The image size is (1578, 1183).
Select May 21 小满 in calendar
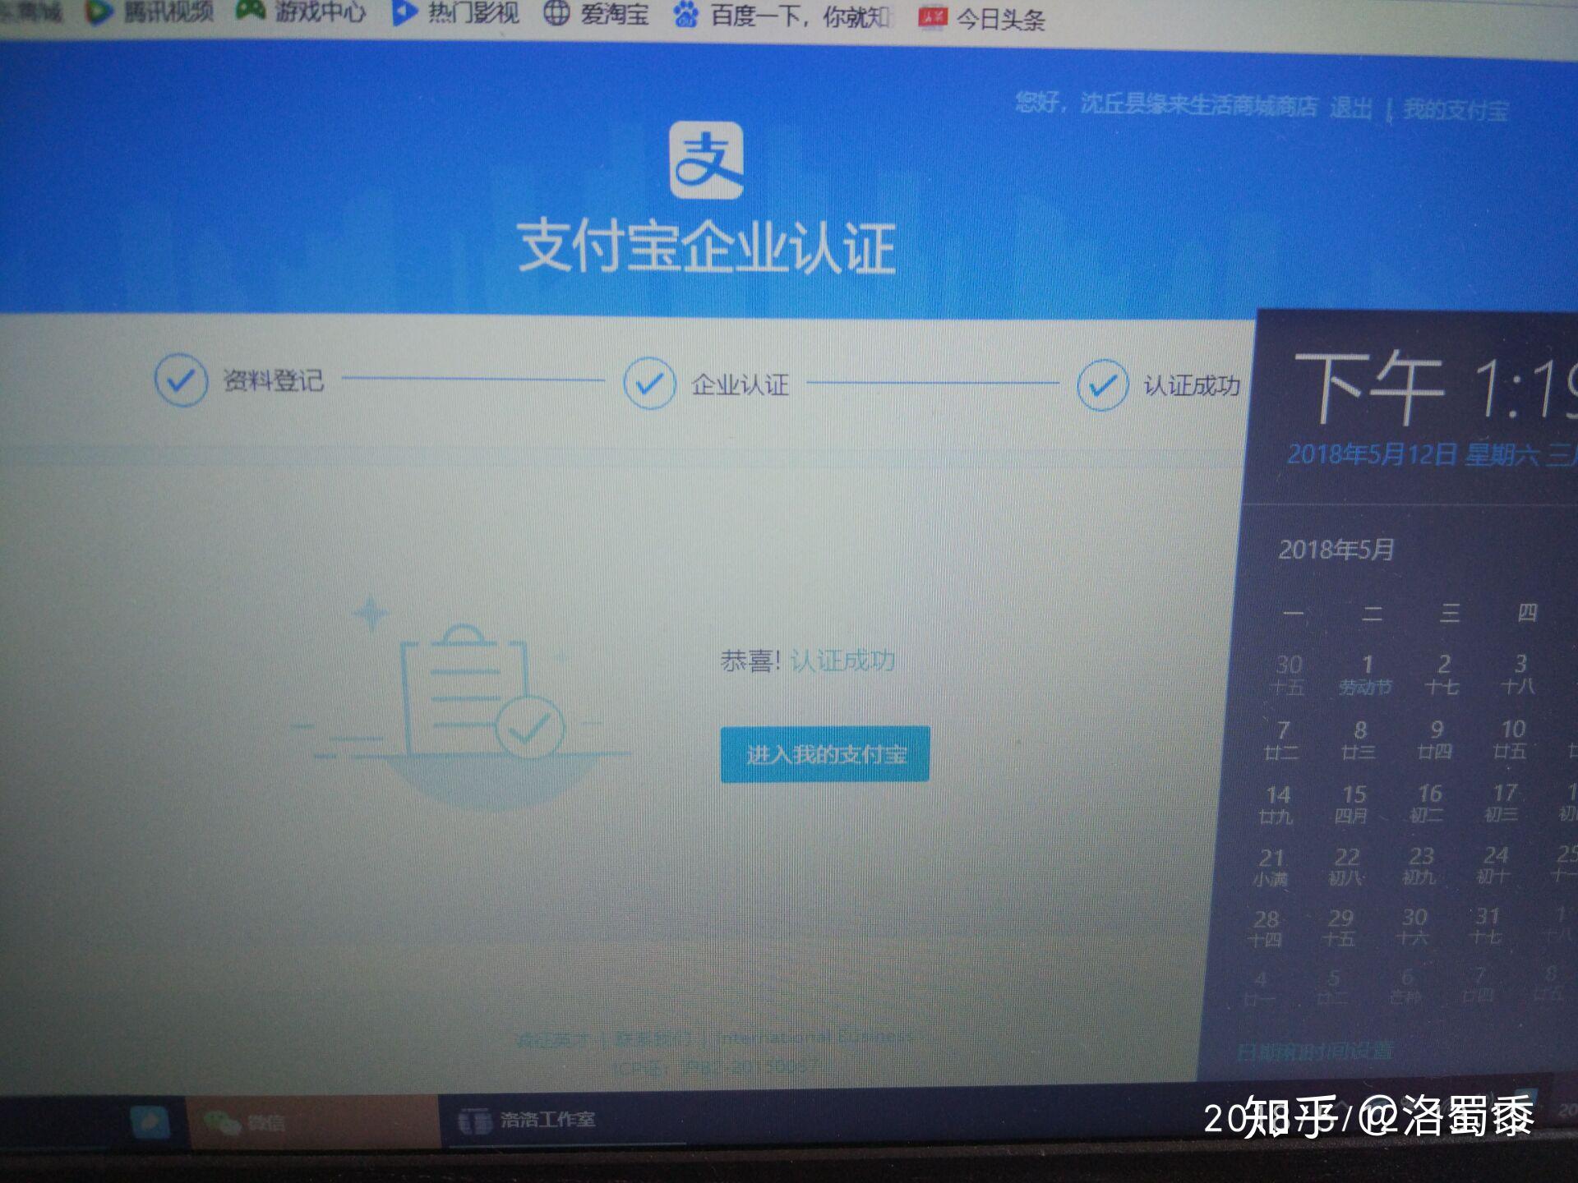pyautogui.click(x=1271, y=868)
